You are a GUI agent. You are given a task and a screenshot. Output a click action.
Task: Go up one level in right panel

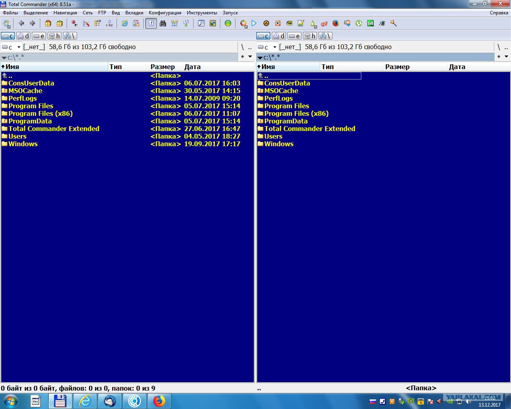click(506, 47)
